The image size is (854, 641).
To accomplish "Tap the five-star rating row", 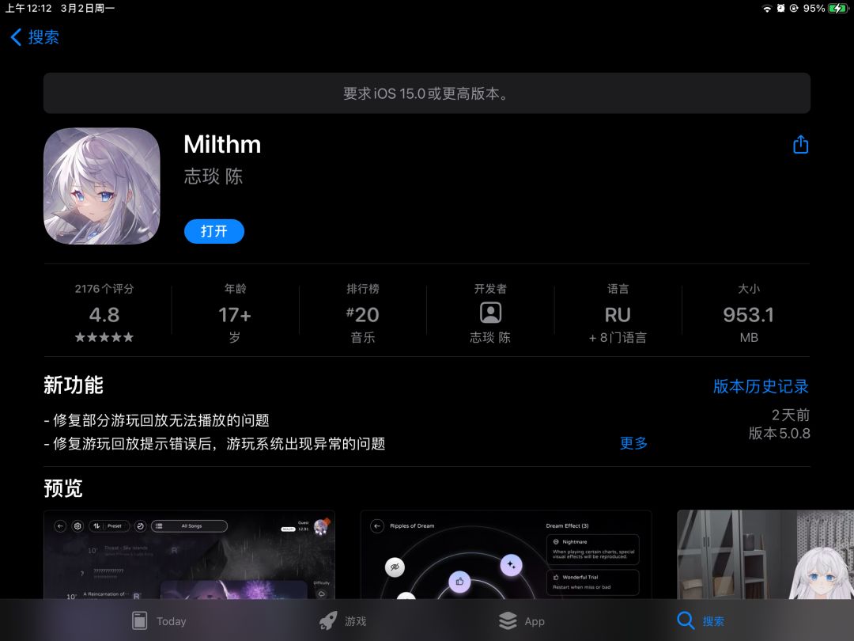I will [104, 337].
